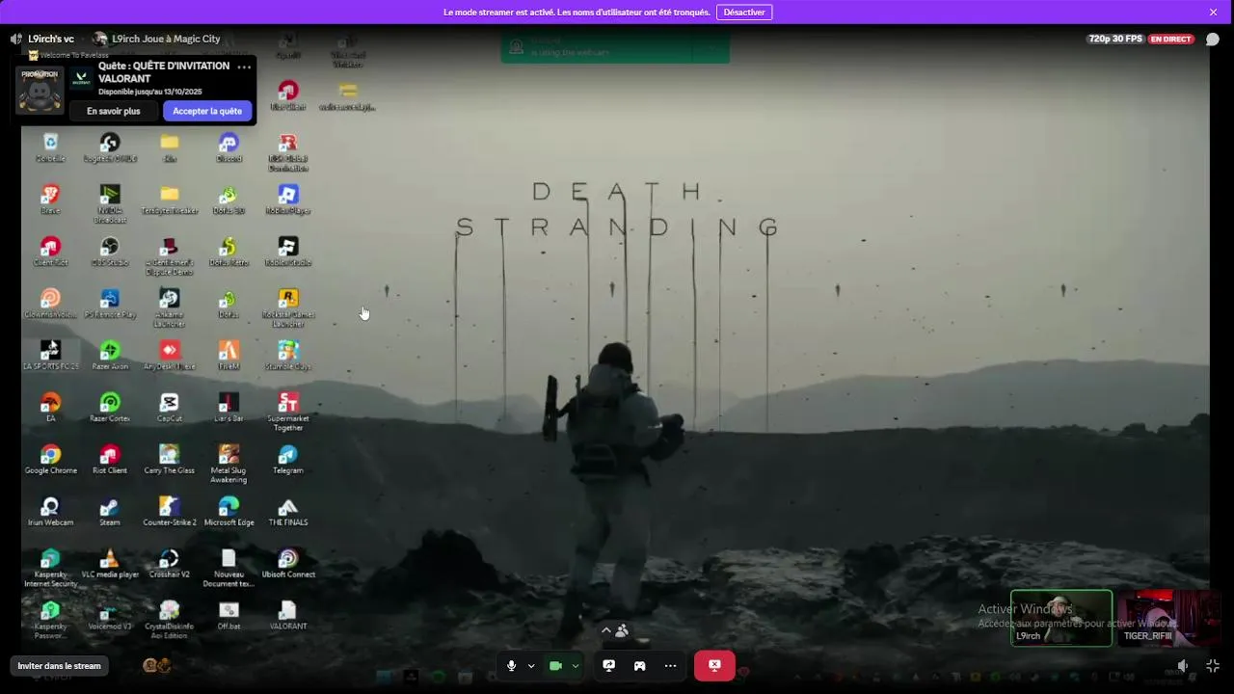The image size is (1234, 694).
Task: Select L9irch video thumbnail
Action: click(1061, 618)
